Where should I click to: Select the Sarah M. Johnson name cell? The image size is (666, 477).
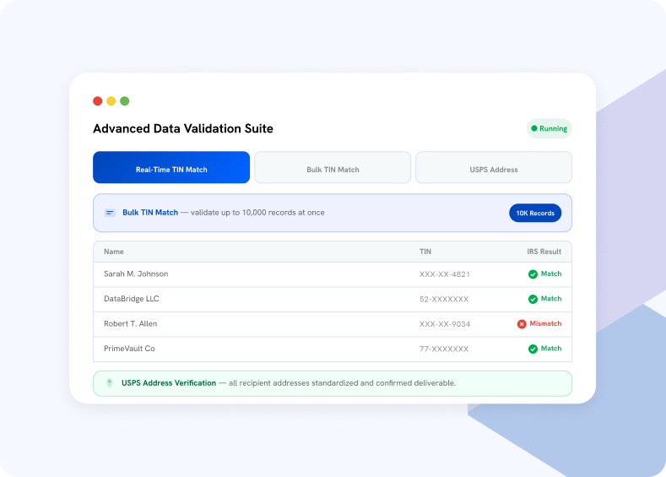136,274
